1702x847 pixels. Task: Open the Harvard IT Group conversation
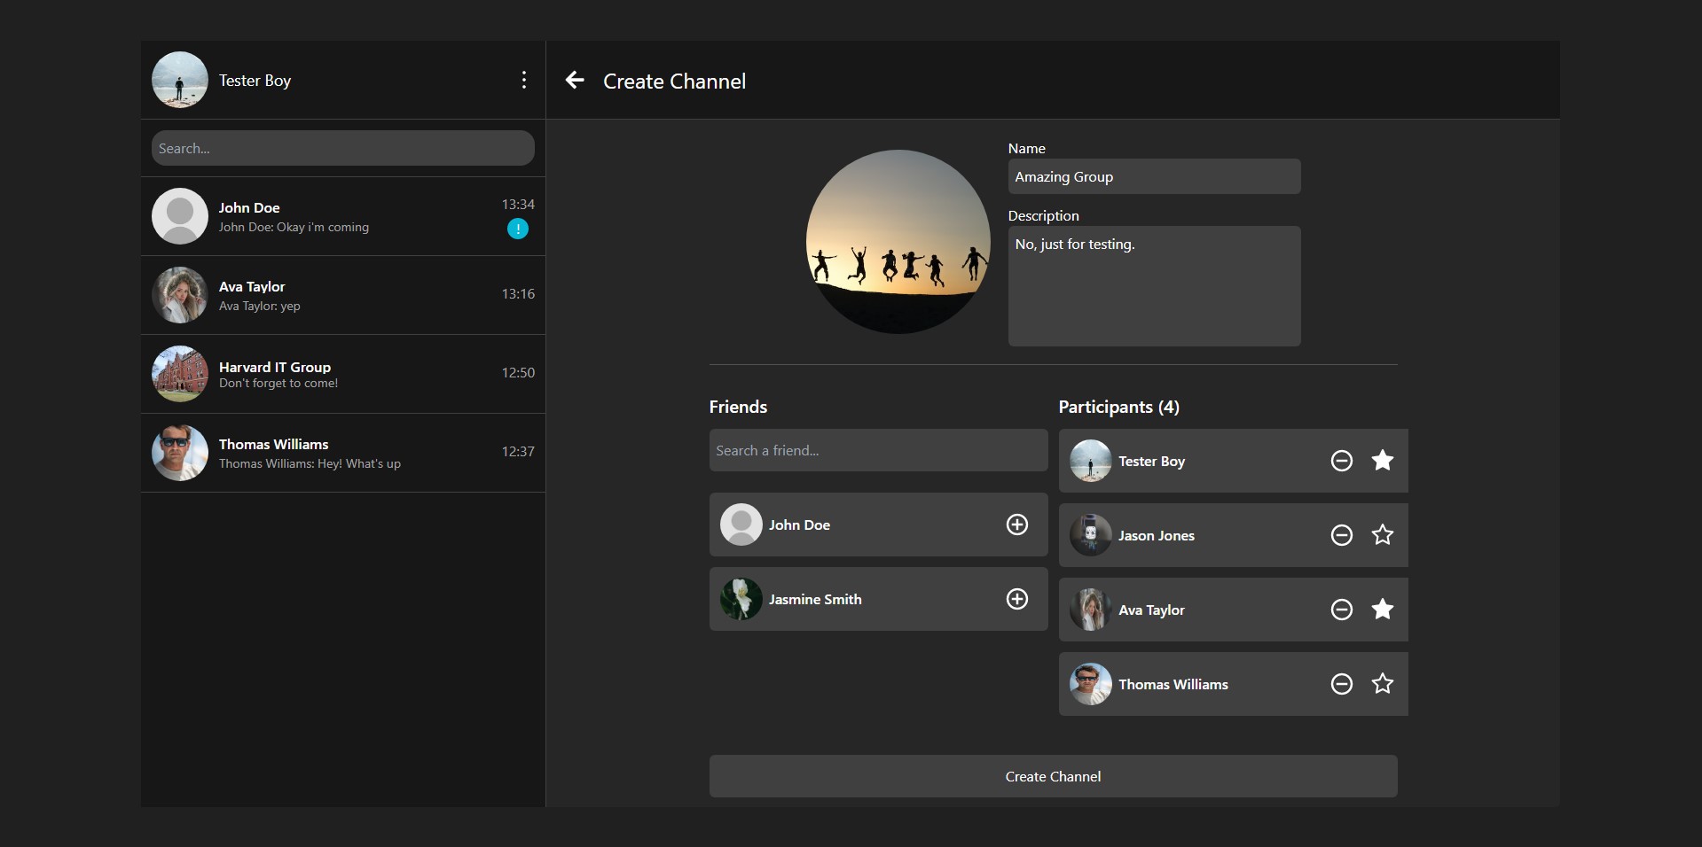[343, 374]
